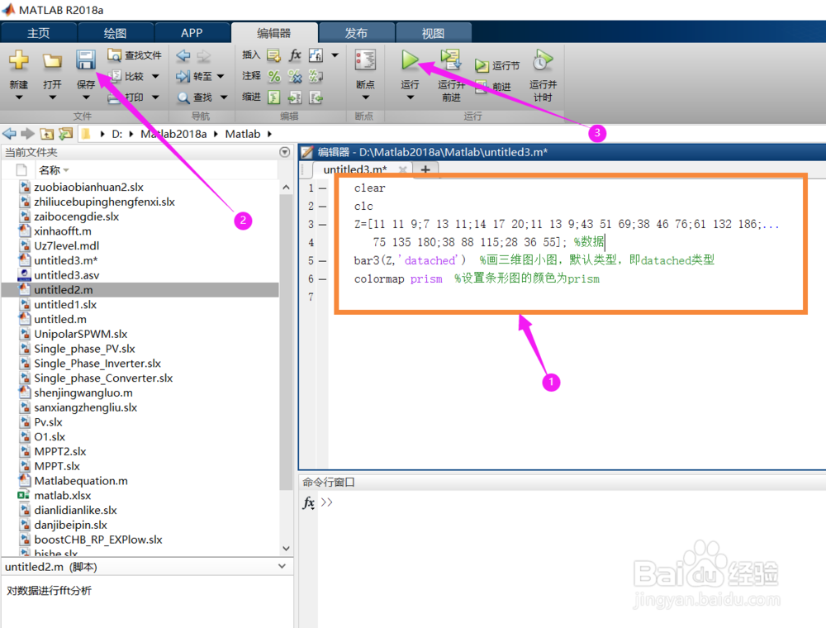The height and width of the screenshot is (628, 826).
Task: Click the New (新建) file icon
Action: (18, 60)
